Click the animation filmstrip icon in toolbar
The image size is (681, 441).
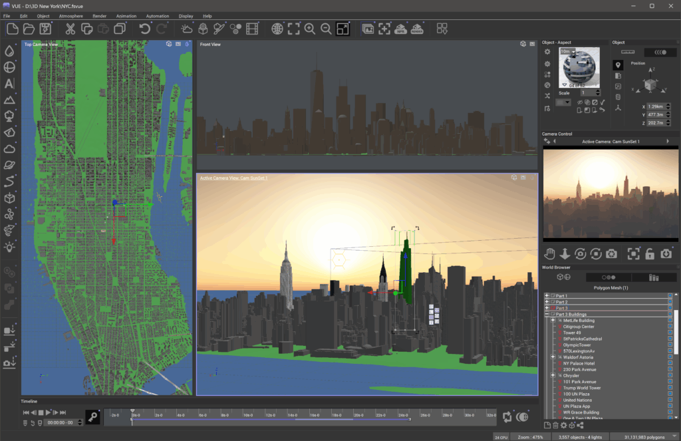pyautogui.click(x=252, y=29)
